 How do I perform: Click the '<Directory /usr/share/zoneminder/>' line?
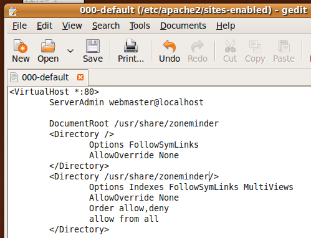point(134,176)
